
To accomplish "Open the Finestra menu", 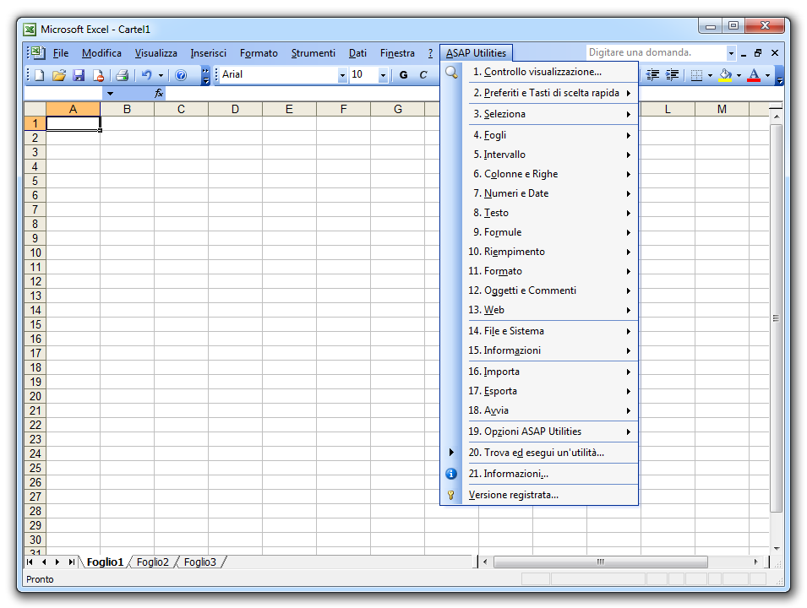I will click(397, 53).
